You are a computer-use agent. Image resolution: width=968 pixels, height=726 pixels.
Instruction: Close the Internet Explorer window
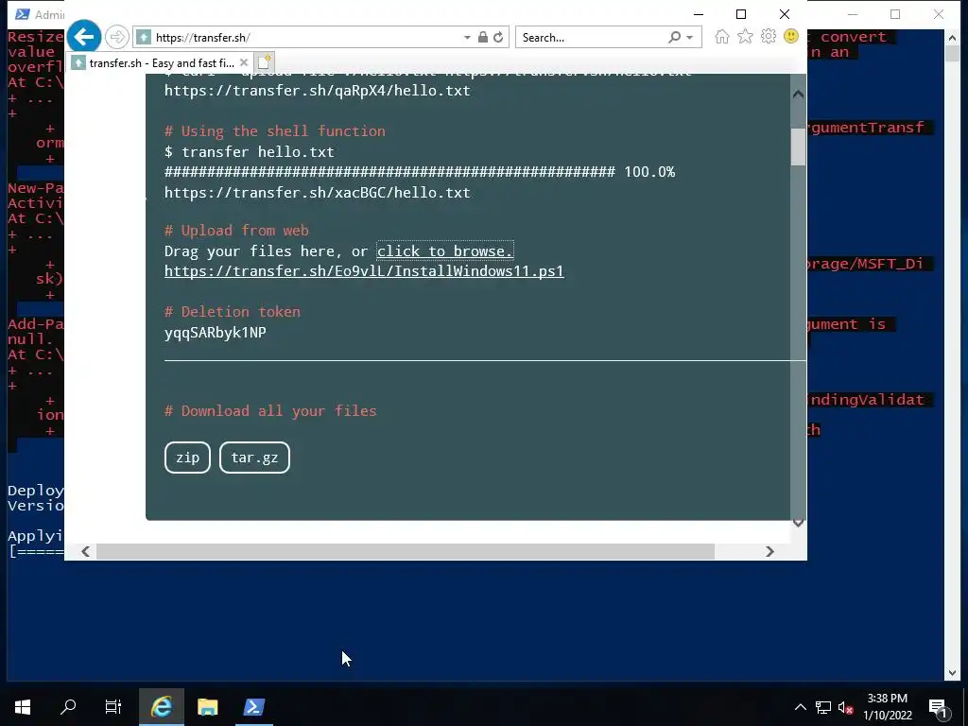[785, 13]
